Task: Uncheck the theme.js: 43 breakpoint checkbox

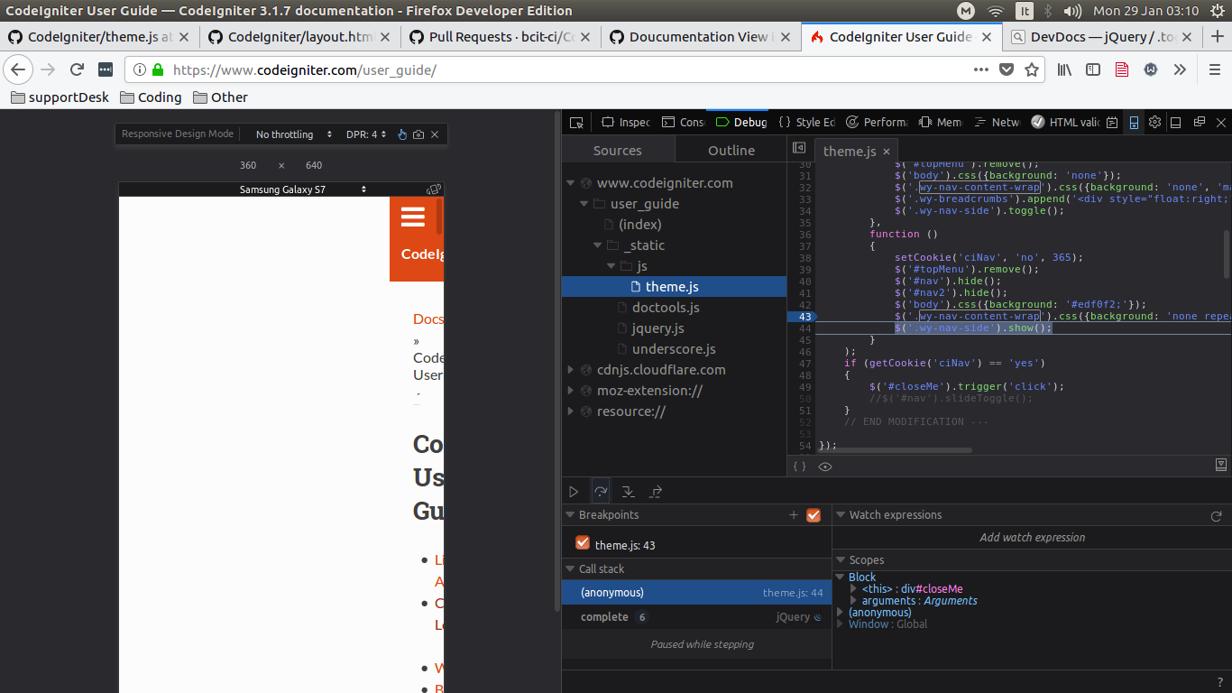Action: [582, 543]
